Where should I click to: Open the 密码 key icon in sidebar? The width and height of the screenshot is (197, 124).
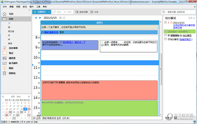4,68
